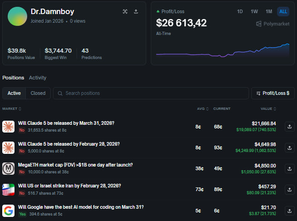Open the MegaETH market cap (FDV) market
297x221 pixels.
(76, 165)
